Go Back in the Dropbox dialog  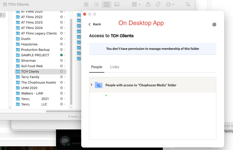pos(95,24)
